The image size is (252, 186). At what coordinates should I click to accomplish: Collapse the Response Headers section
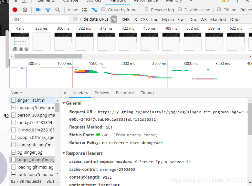[64, 153]
